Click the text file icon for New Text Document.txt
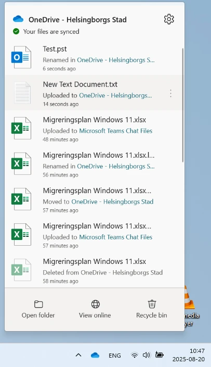The width and height of the screenshot is (211, 367). coord(22,93)
